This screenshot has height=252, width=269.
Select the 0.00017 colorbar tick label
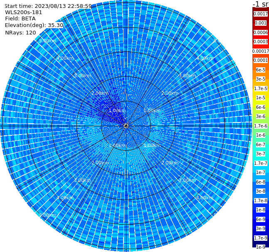(x=260, y=51)
